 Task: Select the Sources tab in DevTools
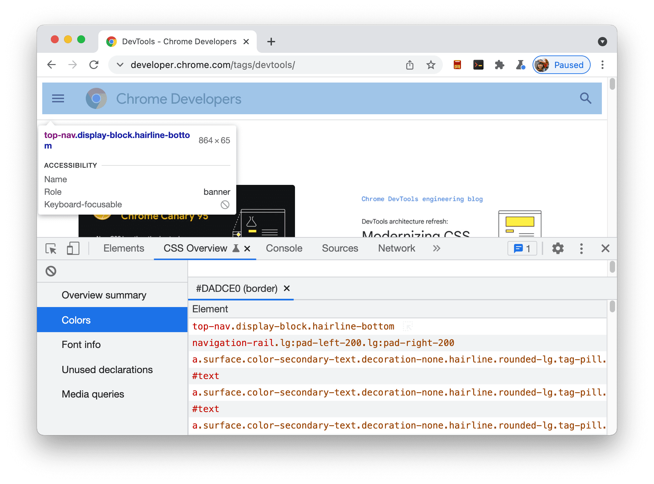[x=341, y=248]
